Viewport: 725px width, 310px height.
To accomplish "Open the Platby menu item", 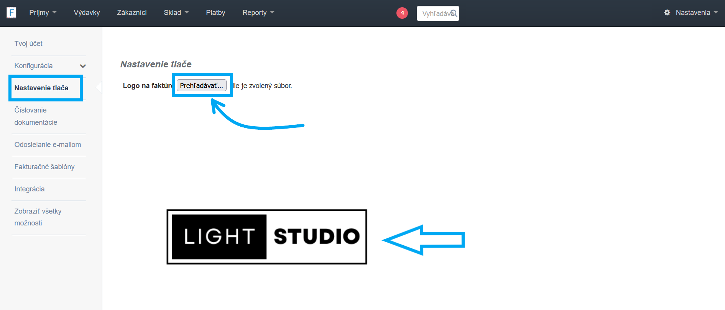I will pos(215,13).
